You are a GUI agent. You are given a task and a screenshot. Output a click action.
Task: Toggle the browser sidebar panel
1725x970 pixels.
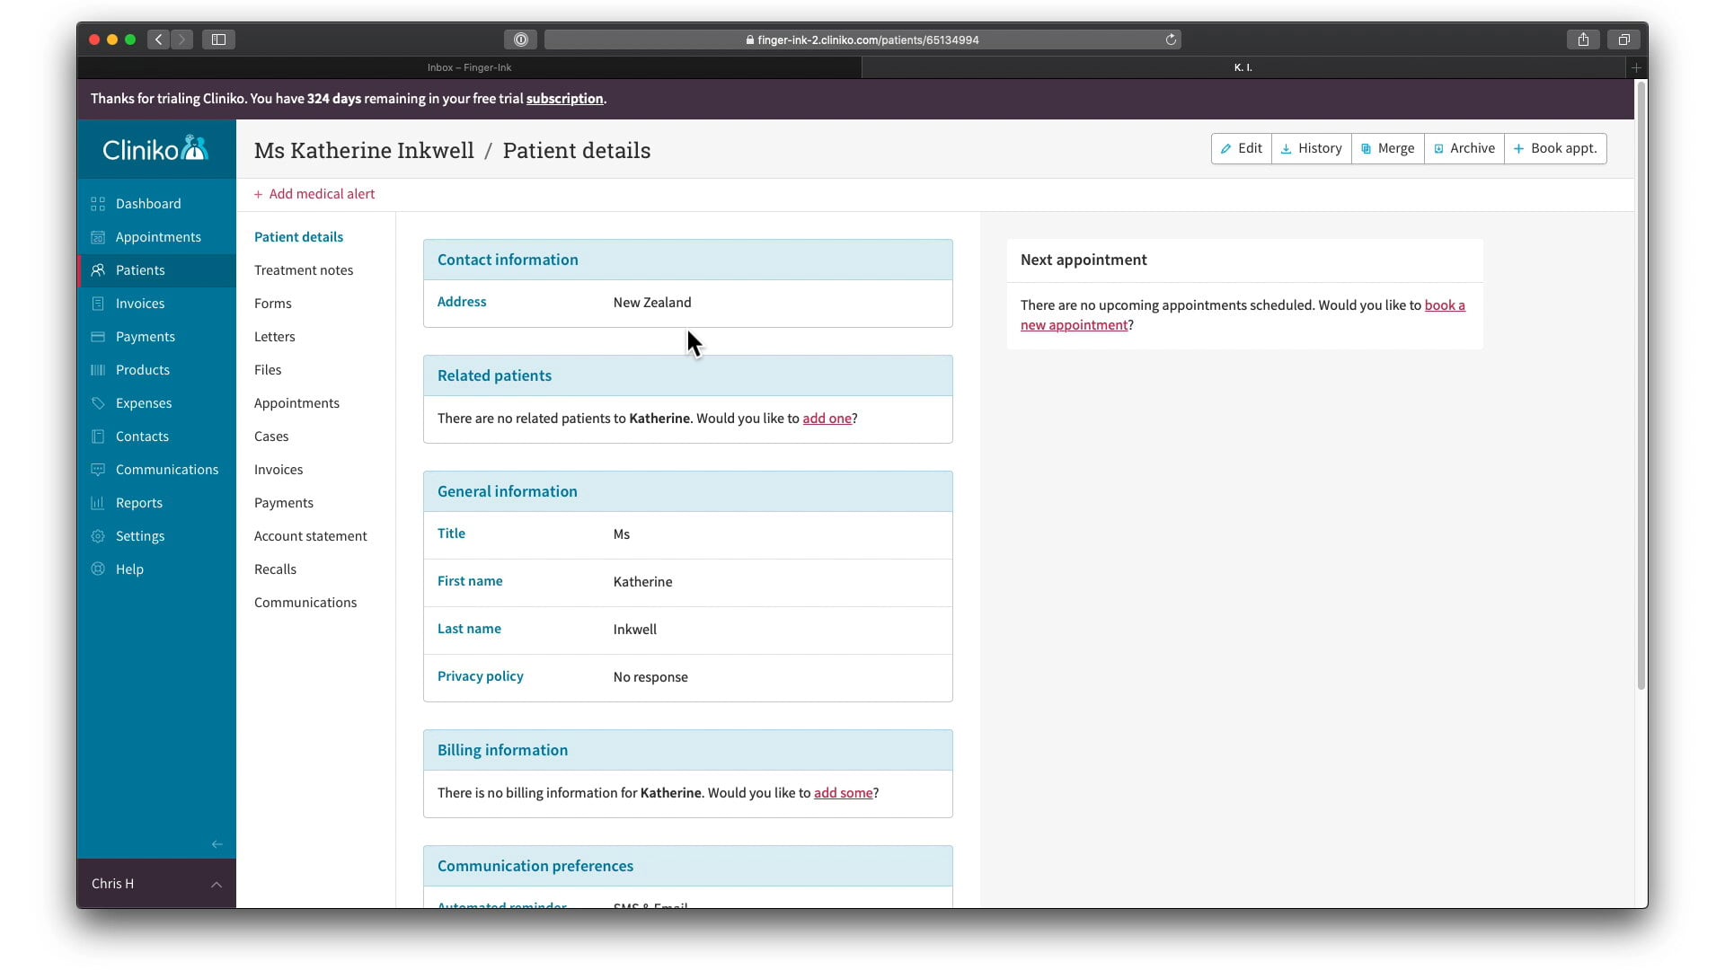(x=218, y=40)
